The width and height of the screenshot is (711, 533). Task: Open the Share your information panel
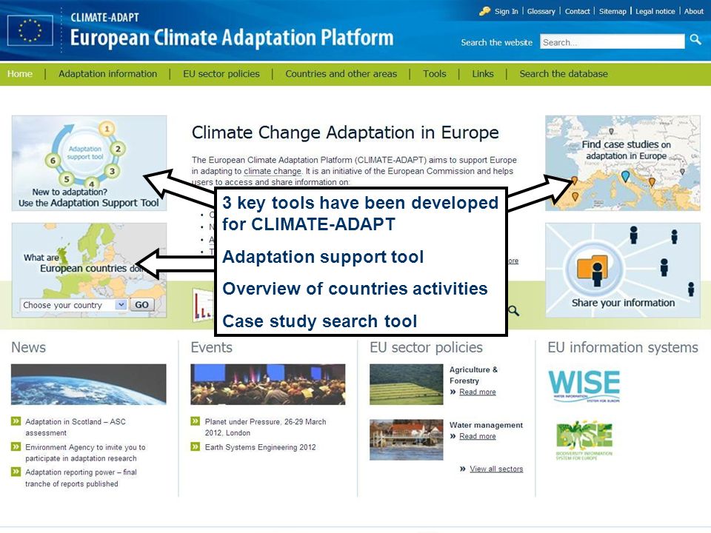coord(623,270)
